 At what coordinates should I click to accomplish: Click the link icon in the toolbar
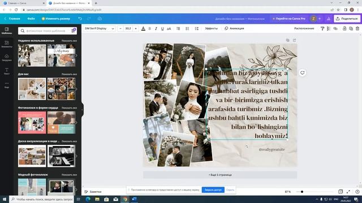(x=335, y=29)
